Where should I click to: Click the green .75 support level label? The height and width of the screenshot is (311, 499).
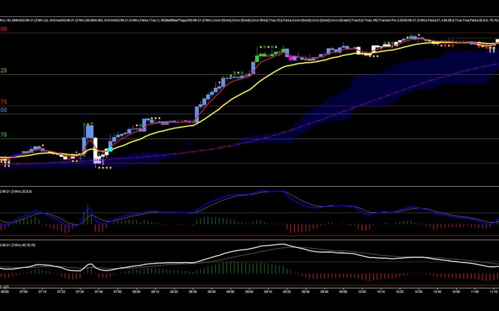point(5,135)
